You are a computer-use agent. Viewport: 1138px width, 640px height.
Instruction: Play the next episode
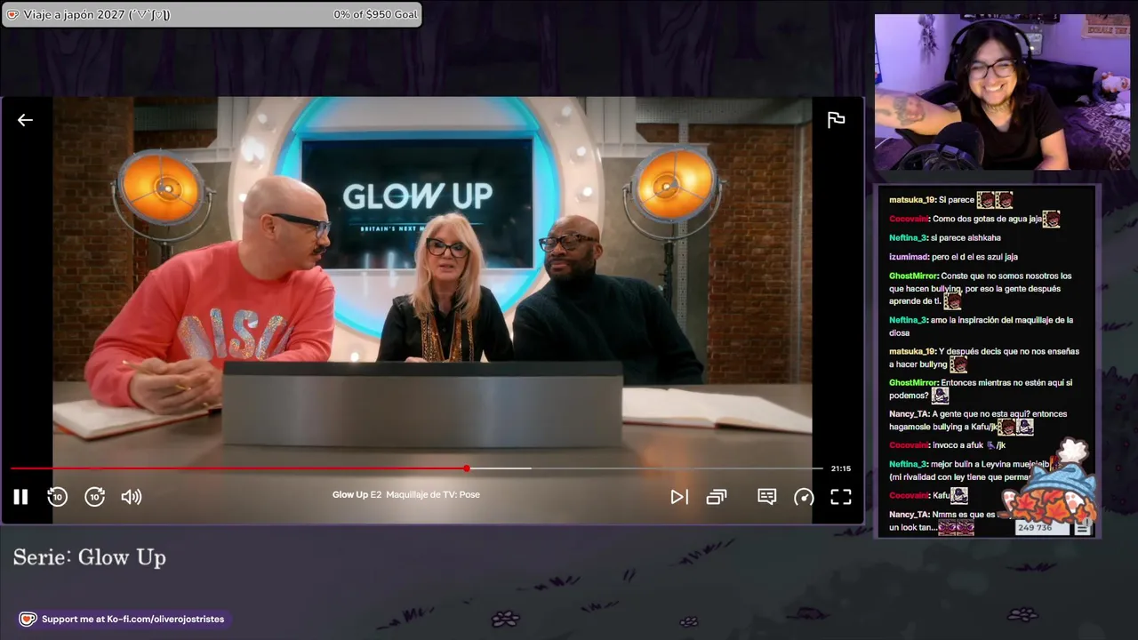[x=679, y=497]
